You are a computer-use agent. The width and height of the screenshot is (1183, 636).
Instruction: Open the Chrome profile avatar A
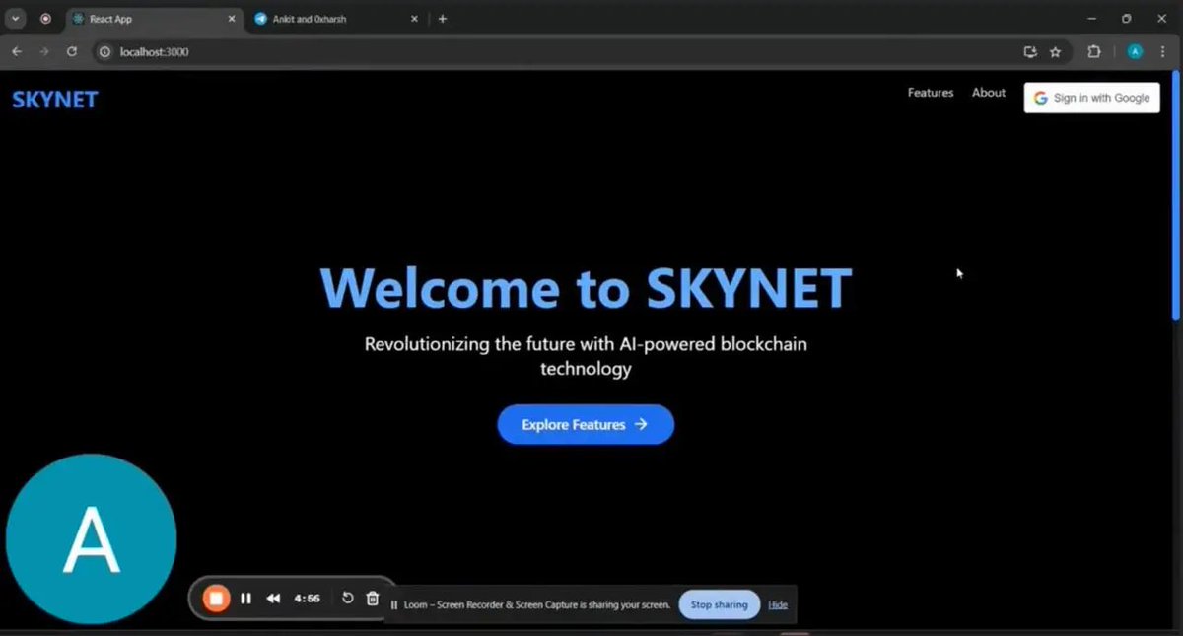[1135, 51]
